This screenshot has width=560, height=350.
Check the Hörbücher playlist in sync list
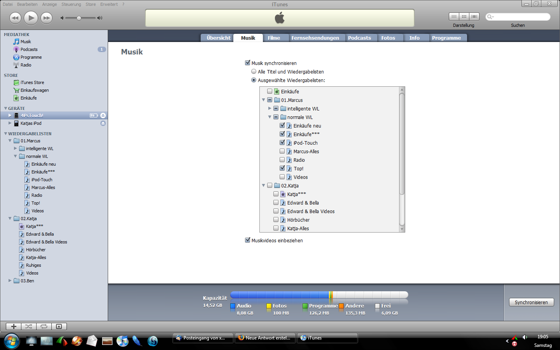(x=276, y=219)
